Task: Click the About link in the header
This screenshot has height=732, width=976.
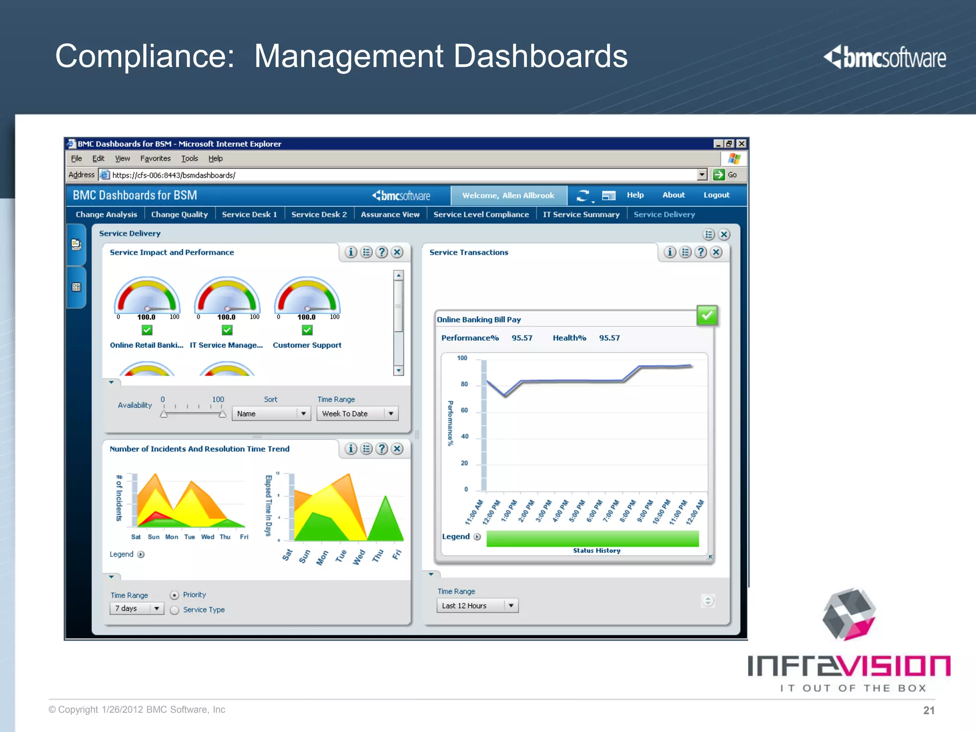Action: (673, 195)
